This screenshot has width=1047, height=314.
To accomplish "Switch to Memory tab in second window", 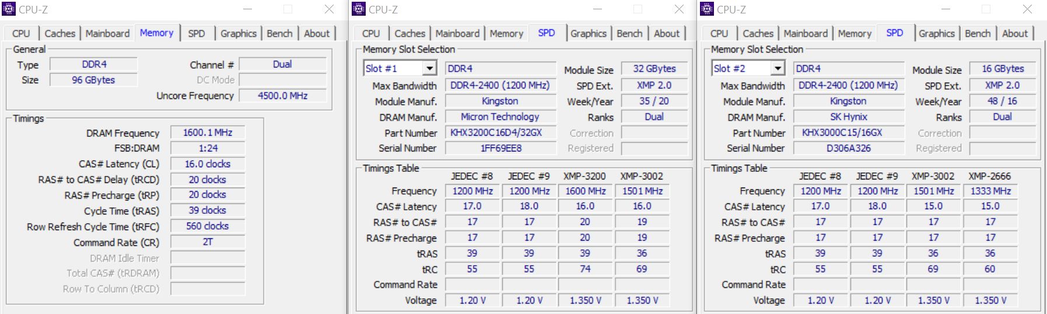I will pyautogui.click(x=506, y=33).
